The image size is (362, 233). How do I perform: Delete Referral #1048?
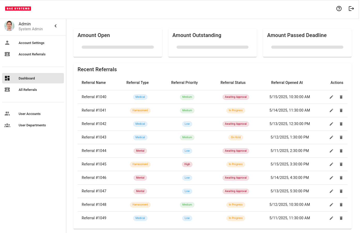click(341, 205)
